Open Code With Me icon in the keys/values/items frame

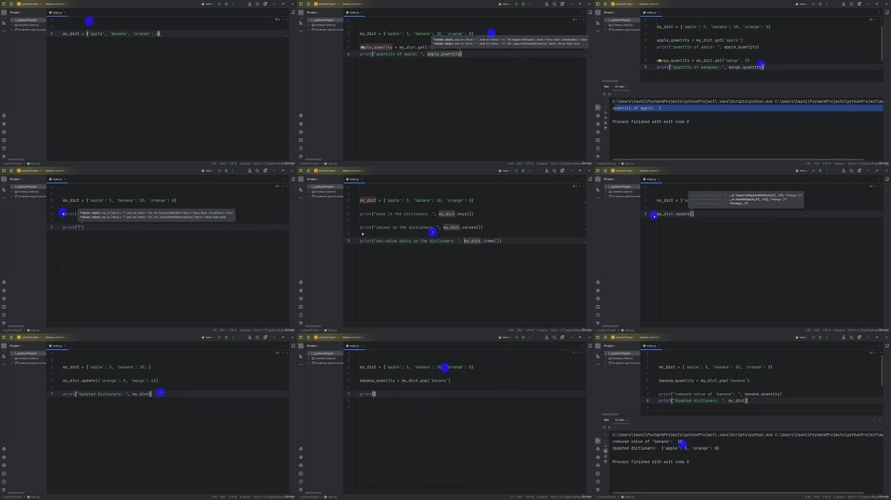click(x=546, y=171)
